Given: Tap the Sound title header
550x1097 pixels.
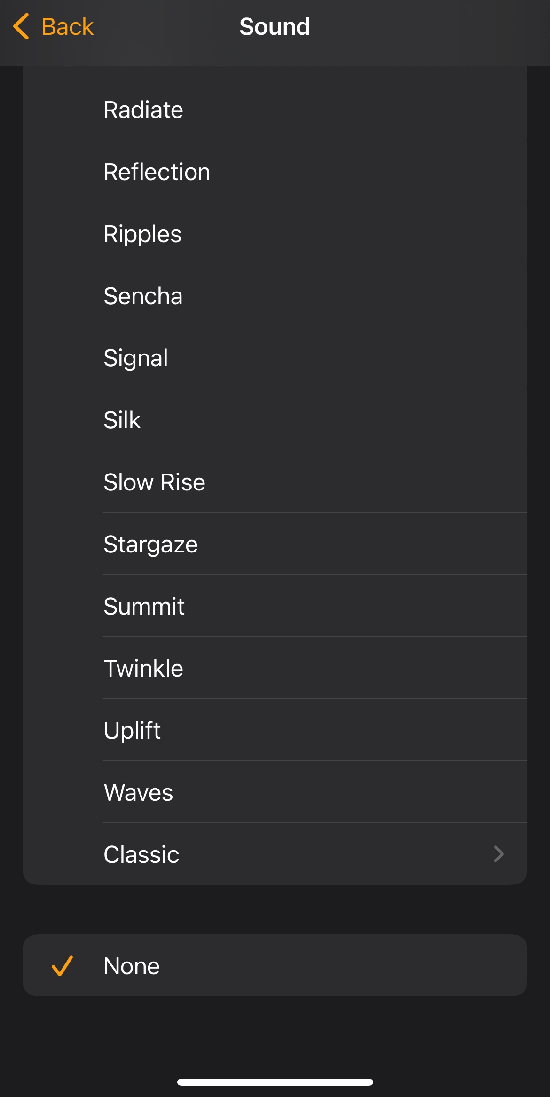Looking at the screenshot, I should coord(275,26).
